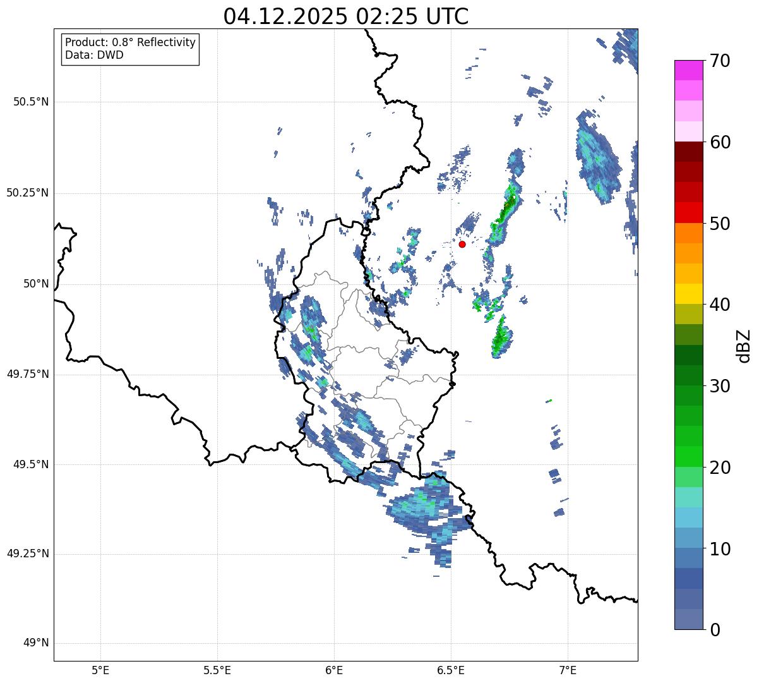Click the title text 04.12.2025 02:25 UTC

point(346,16)
